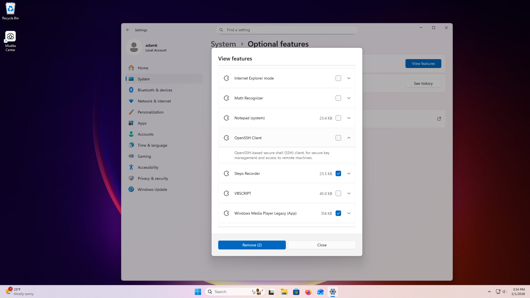Expand Steps Recorder details
Screen dimensions: 530x298
pos(349,173)
